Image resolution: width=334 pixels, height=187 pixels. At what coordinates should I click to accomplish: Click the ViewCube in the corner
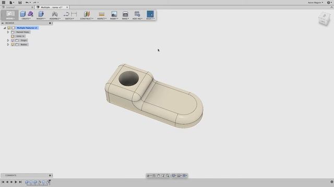click(x=324, y=19)
